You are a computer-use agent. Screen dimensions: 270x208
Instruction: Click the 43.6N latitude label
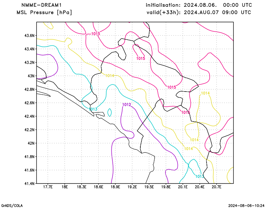29,36
